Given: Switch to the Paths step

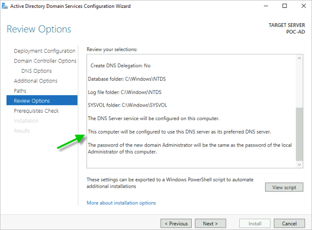Looking at the screenshot, I should [20, 91].
